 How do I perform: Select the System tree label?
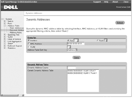click(9, 19)
